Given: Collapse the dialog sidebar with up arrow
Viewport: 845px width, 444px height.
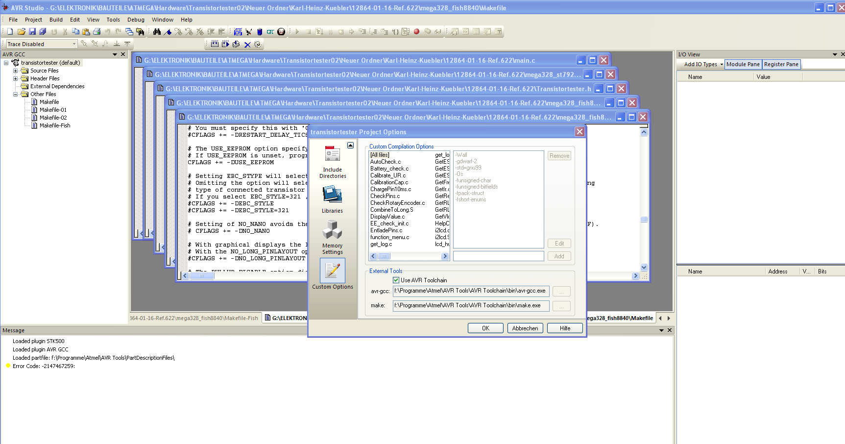Looking at the screenshot, I should pos(350,145).
